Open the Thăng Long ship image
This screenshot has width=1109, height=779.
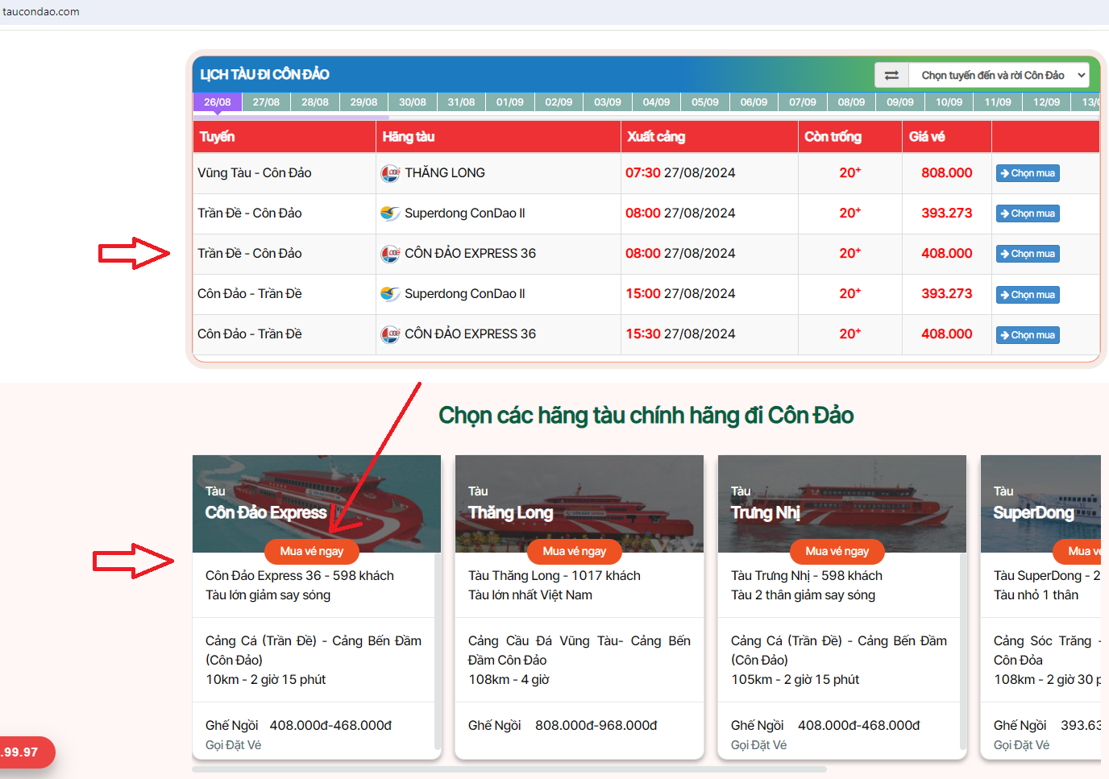[x=579, y=503]
